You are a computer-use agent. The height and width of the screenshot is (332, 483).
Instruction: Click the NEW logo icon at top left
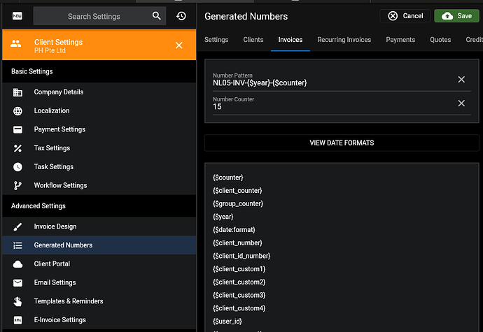[x=17, y=16]
